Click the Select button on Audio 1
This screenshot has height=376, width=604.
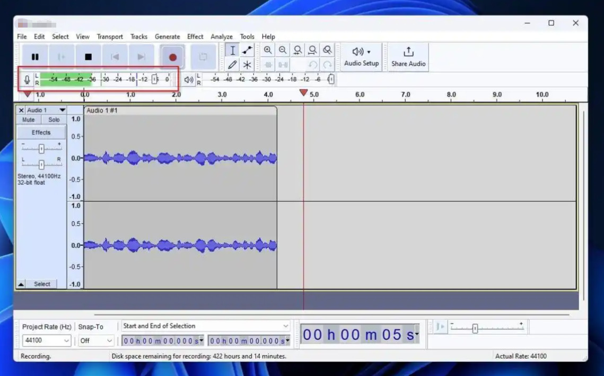(x=41, y=284)
